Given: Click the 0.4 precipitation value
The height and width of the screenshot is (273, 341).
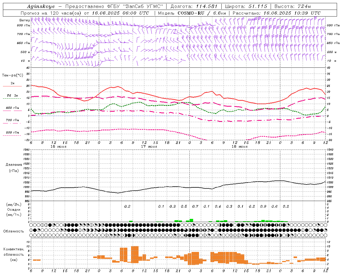Looking at the screenshot, I should pyautogui.click(x=218, y=207).
